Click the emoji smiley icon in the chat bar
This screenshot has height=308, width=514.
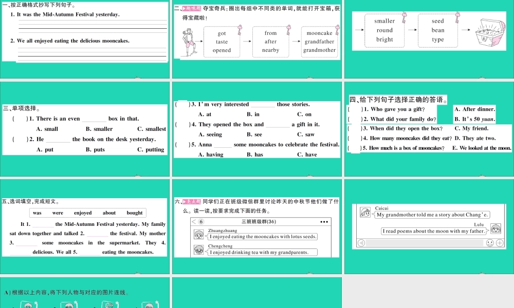point(490,243)
